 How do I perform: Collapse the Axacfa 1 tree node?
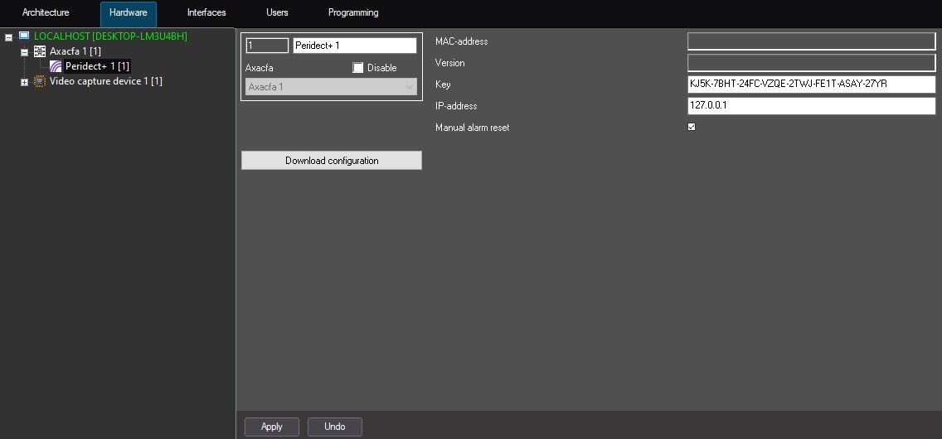[24, 52]
